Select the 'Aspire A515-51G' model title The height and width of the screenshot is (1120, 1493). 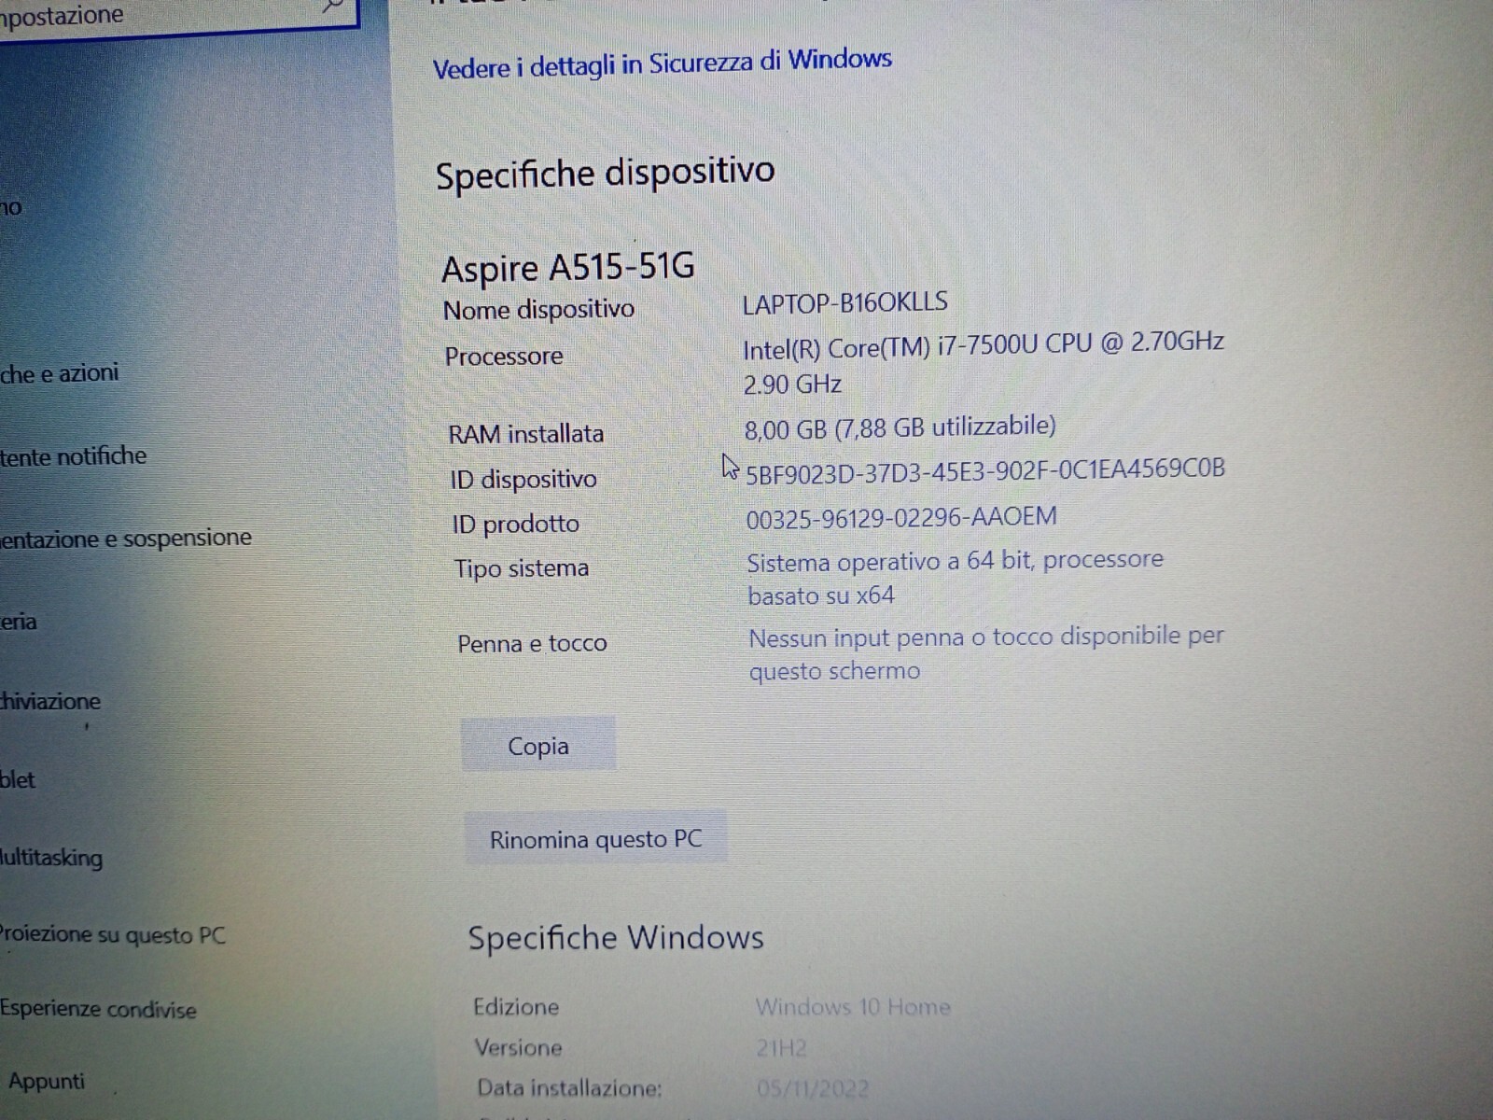coord(568,268)
